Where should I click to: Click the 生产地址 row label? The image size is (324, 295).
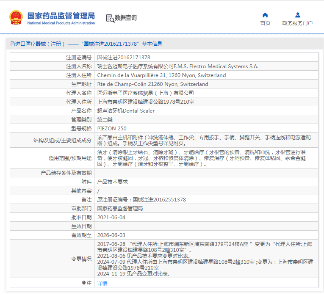(81, 84)
